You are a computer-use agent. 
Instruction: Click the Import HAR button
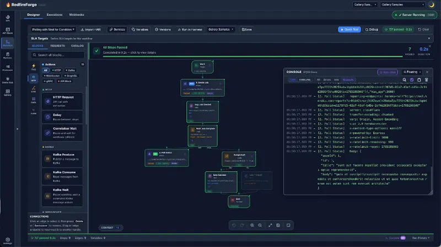91,30
